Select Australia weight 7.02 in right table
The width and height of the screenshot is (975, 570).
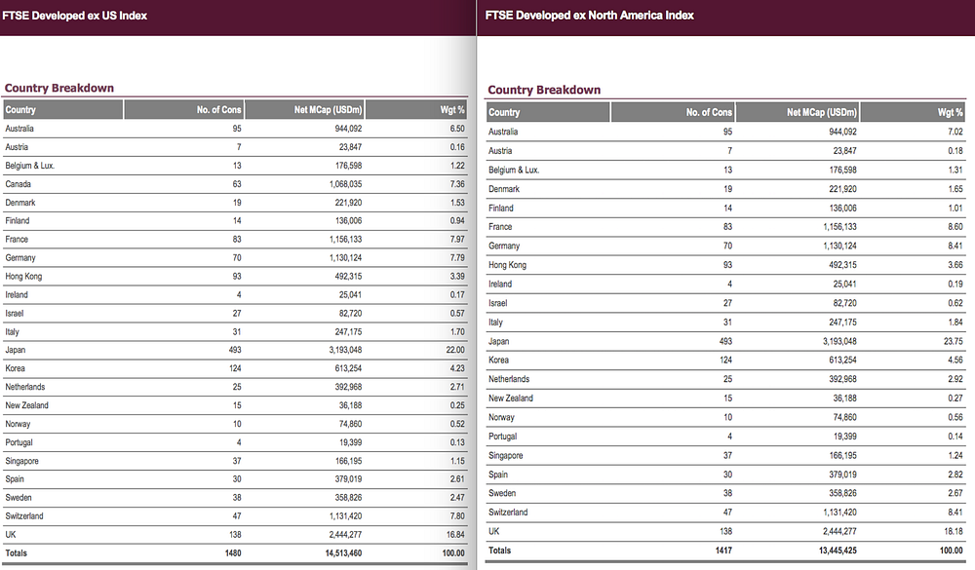click(955, 132)
